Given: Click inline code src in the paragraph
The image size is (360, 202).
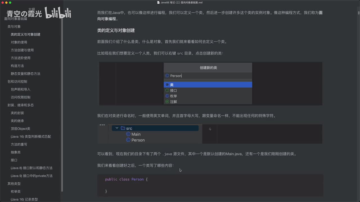Looking at the screenshot, I should (x=180, y=53).
